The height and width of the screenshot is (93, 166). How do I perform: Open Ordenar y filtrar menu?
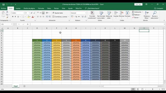pyautogui.click(x=147, y=15)
